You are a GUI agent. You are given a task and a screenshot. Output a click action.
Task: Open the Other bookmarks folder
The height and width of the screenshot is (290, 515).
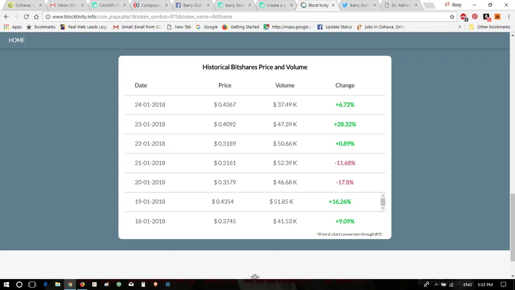tap(489, 27)
